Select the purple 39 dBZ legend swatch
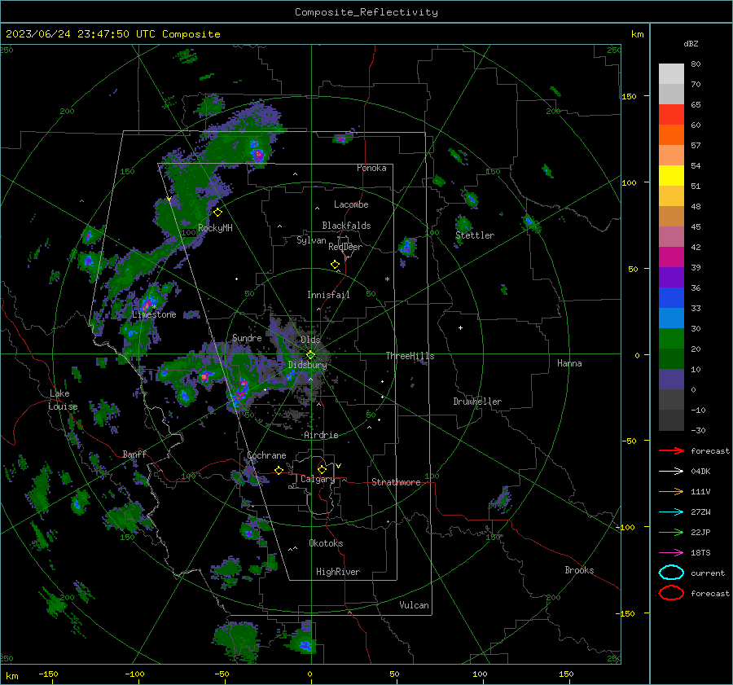The height and width of the screenshot is (685, 733). 671,277
